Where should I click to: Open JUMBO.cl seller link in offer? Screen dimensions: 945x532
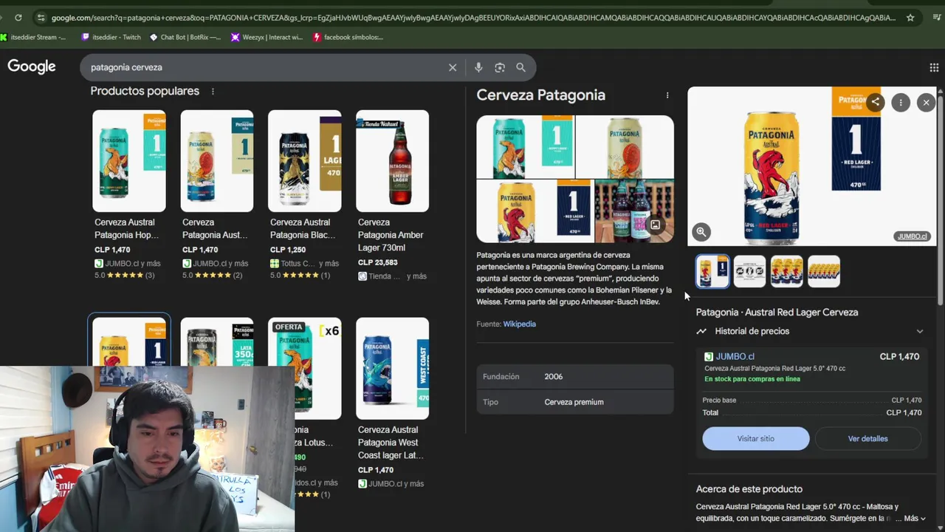[x=735, y=357]
